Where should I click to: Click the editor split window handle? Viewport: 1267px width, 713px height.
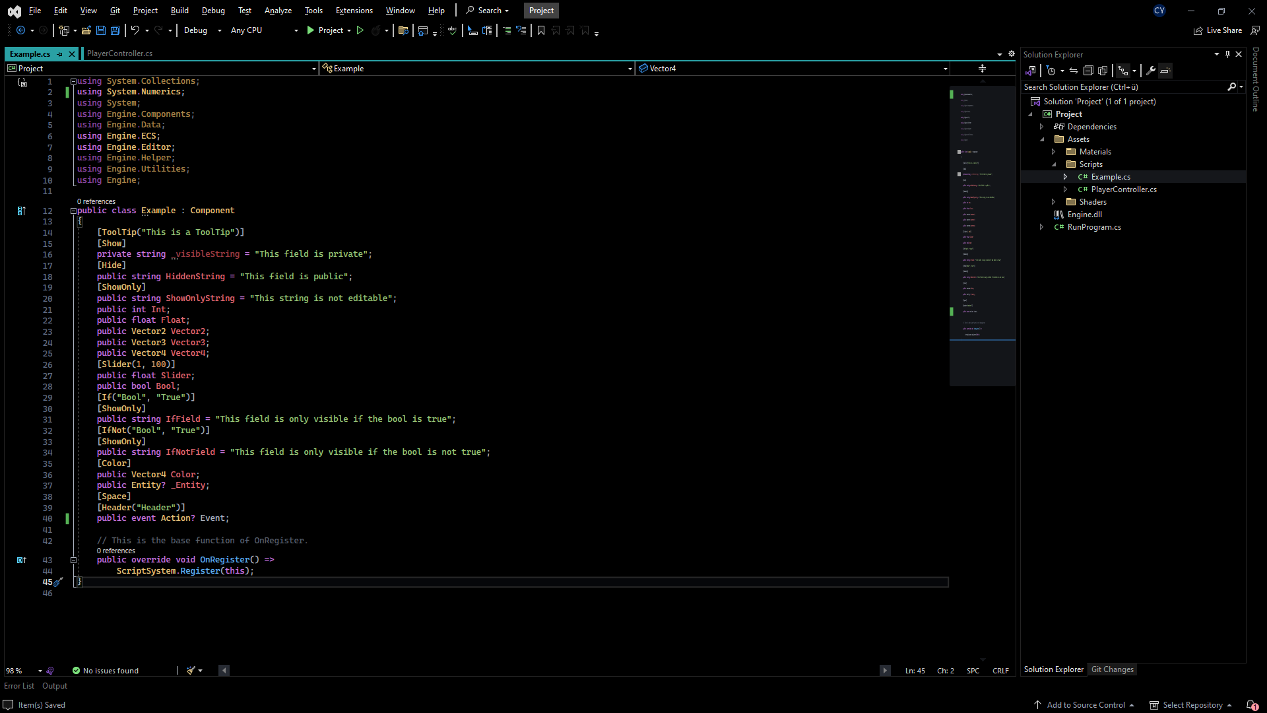coord(982,69)
